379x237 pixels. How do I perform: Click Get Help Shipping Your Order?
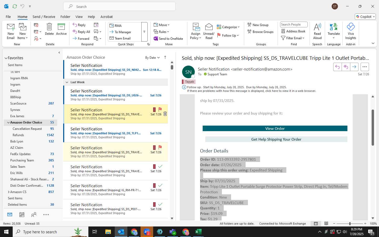point(276,139)
